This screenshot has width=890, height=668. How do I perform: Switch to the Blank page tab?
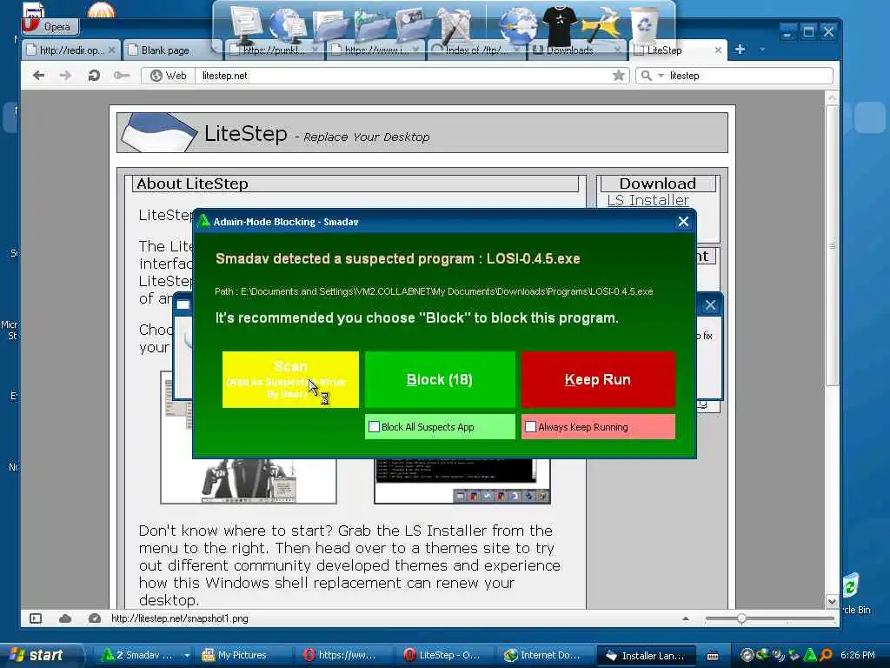[170, 50]
